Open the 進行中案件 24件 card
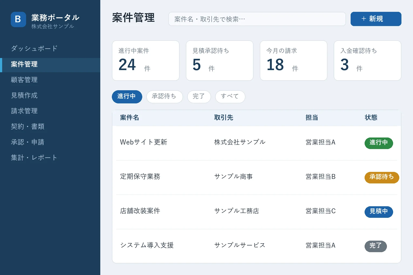 click(146, 60)
